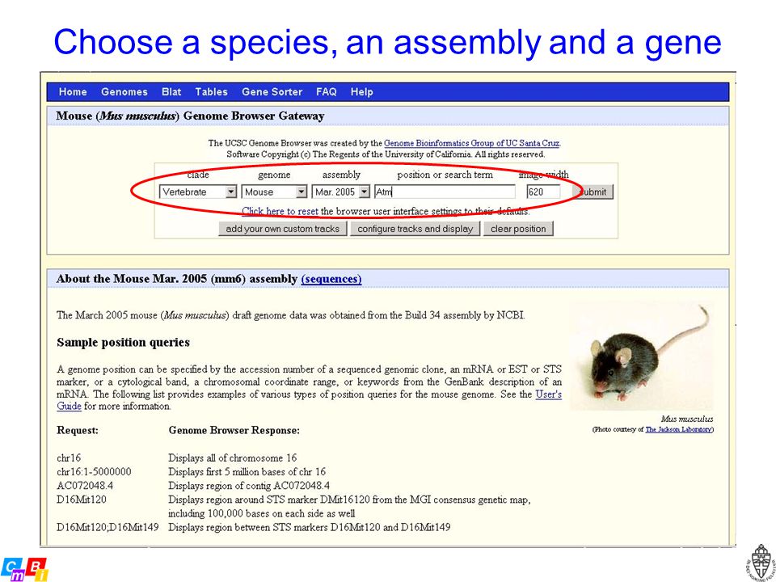Viewport: 776px width, 582px height.
Task: Click the slide title 'Choose a species'
Action: pos(387,43)
